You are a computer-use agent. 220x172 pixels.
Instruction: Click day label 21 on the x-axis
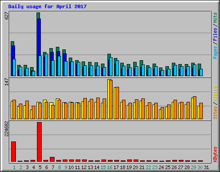tap(142, 167)
